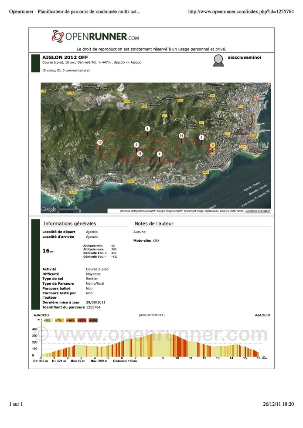Click the Sentier ground type value
The width and height of the screenshot is (303, 428).
click(x=92, y=279)
